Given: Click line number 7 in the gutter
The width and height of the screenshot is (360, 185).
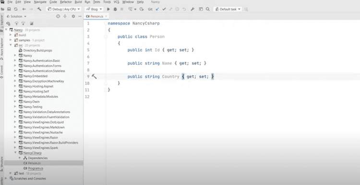Looking at the screenshot, I should [88, 63].
